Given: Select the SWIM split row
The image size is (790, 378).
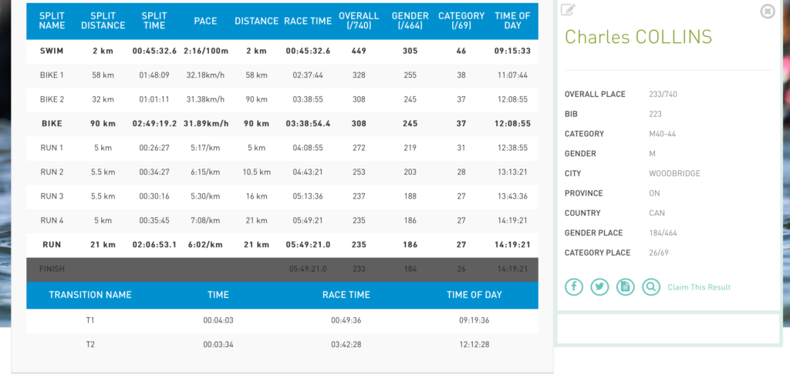Looking at the screenshot, I should 282,51.
